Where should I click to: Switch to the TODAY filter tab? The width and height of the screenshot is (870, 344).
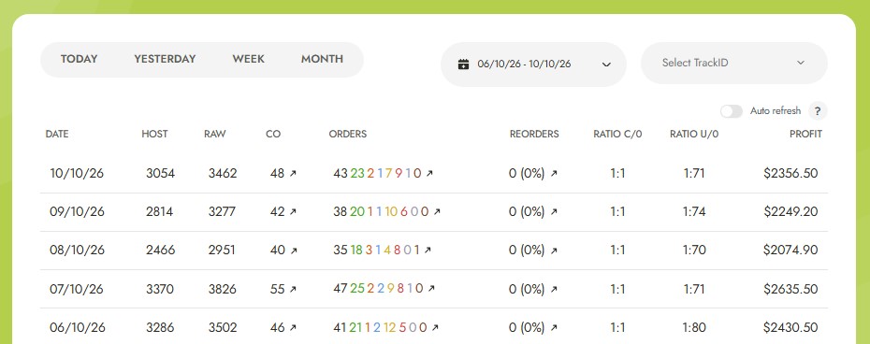click(x=79, y=59)
